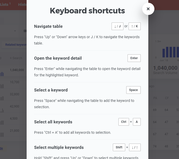The image size is (179, 159).
Task: Click the Navigate table heading
Action: click(x=48, y=26)
